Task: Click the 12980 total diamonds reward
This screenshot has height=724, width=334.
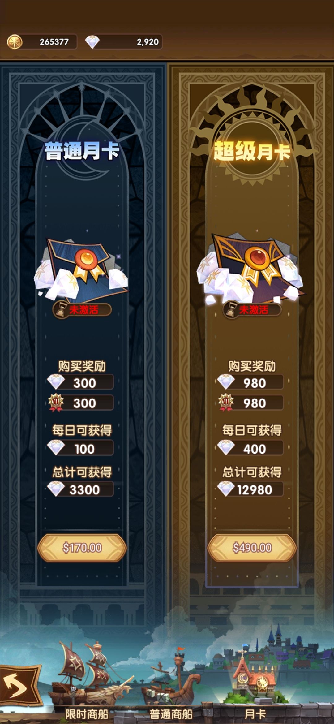Action: [250, 489]
